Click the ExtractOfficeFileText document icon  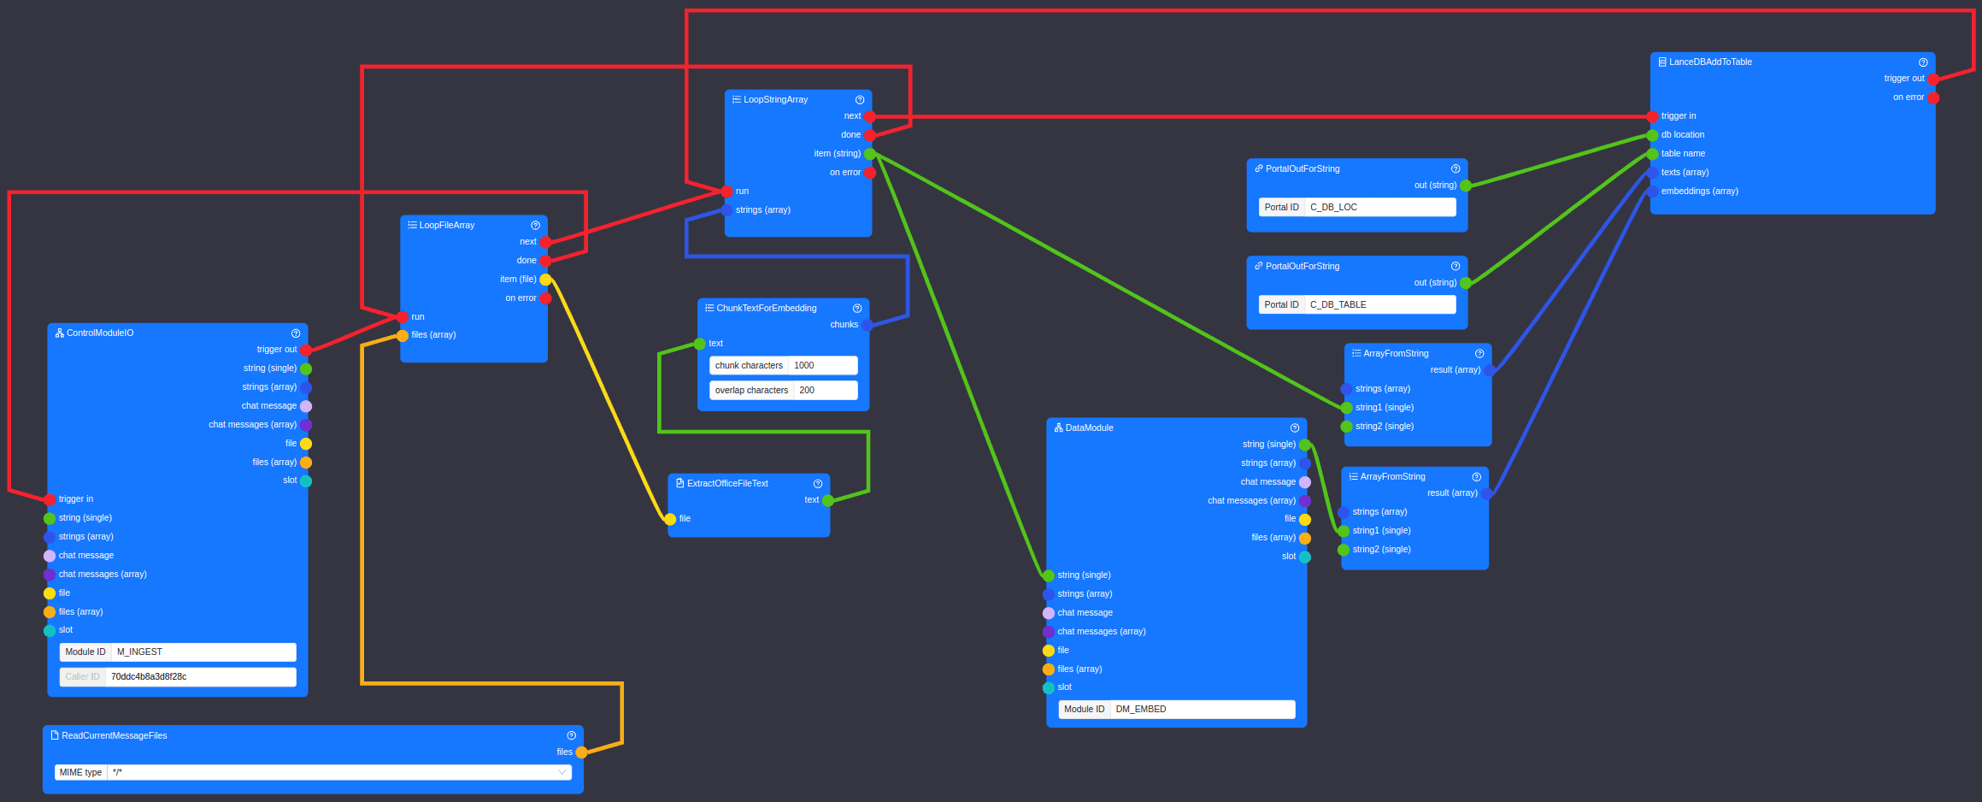tap(680, 484)
